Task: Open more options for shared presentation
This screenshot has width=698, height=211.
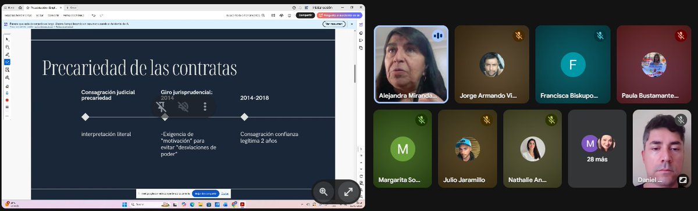Action: coord(205,107)
